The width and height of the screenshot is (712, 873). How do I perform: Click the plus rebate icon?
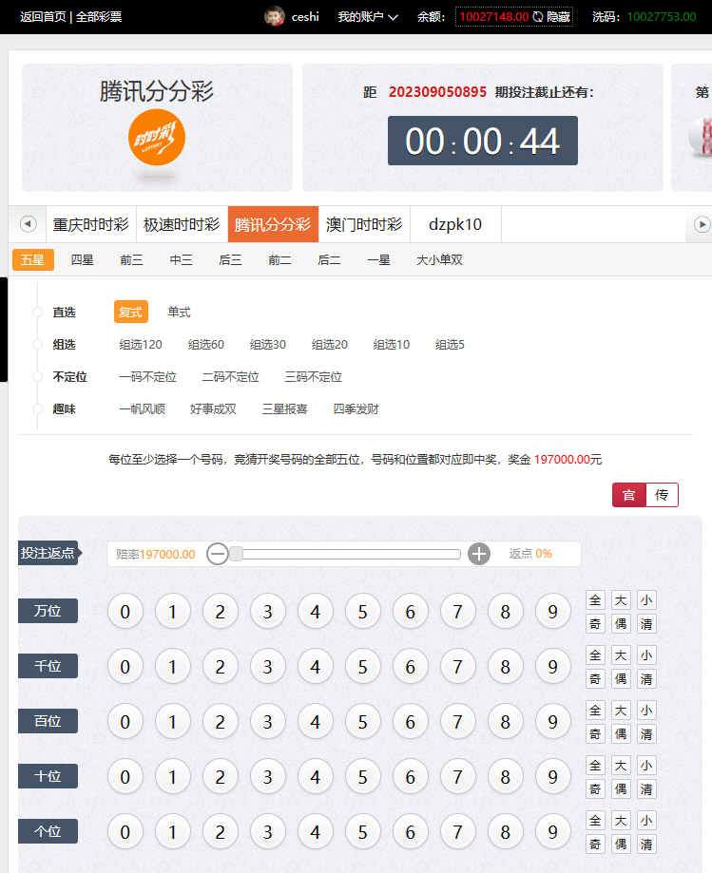479,554
